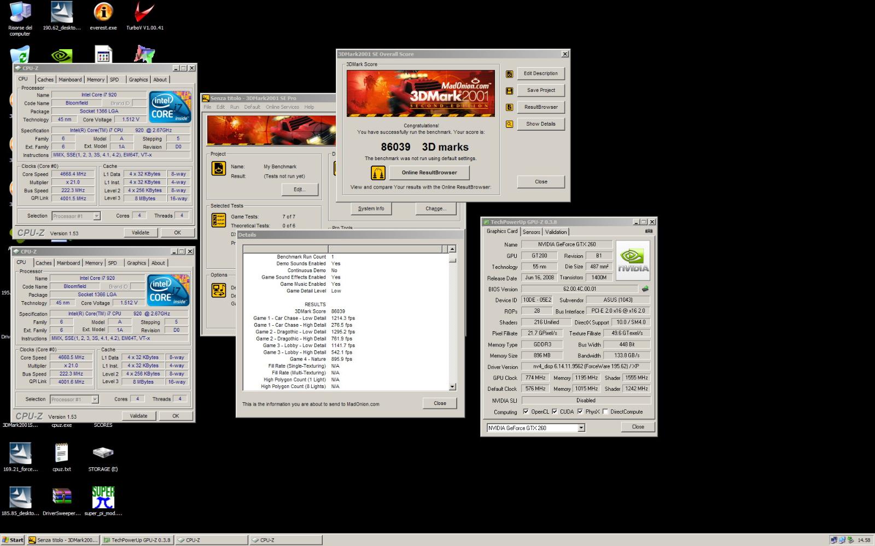Click the GPU-Z BIOS save chip icon

click(x=645, y=289)
